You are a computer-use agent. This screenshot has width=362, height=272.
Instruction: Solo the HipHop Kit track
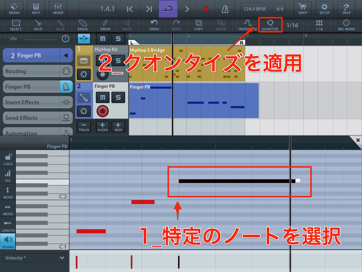click(118, 61)
